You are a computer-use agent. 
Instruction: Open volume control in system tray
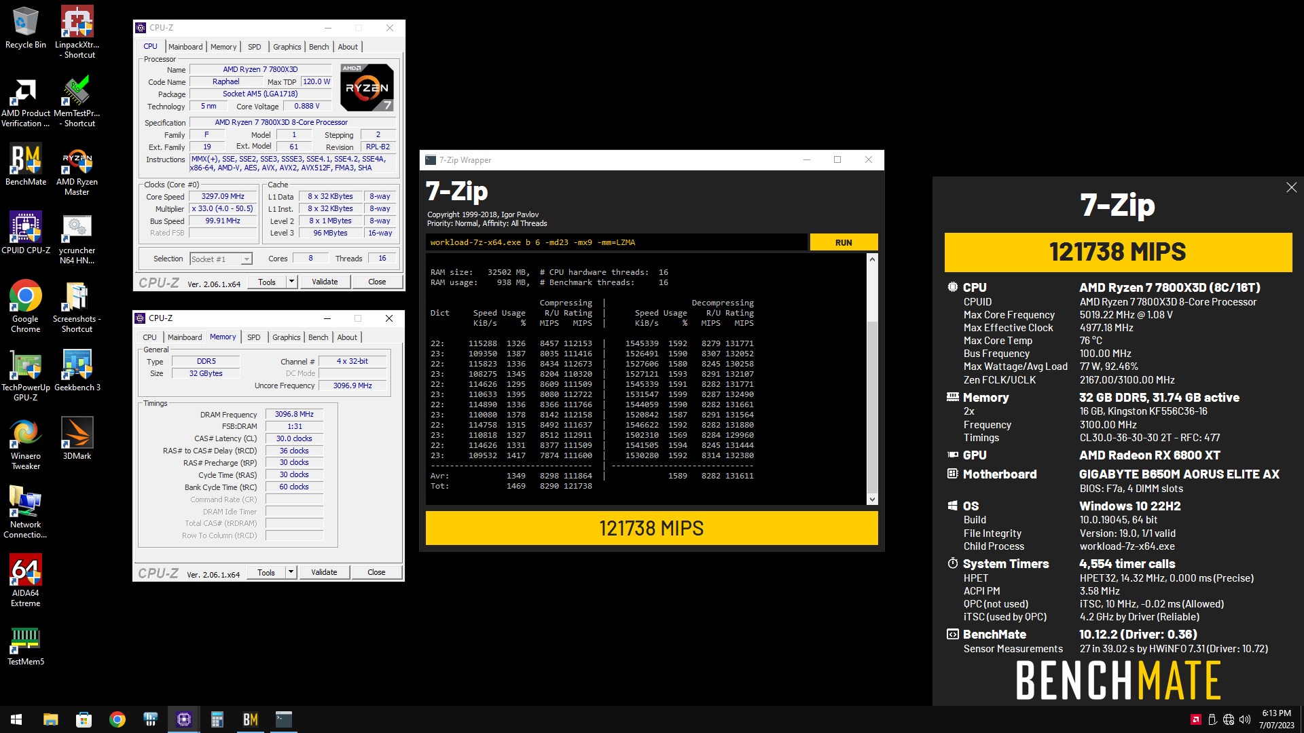pyautogui.click(x=1245, y=719)
